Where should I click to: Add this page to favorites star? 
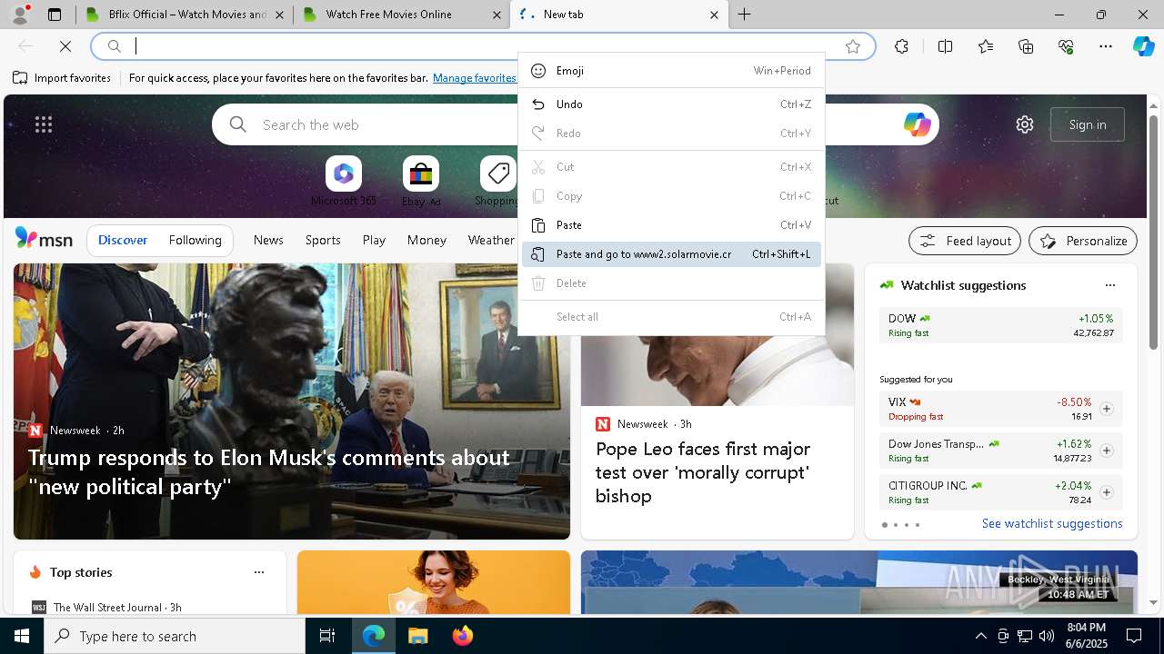pyautogui.click(x=853, y=46)
